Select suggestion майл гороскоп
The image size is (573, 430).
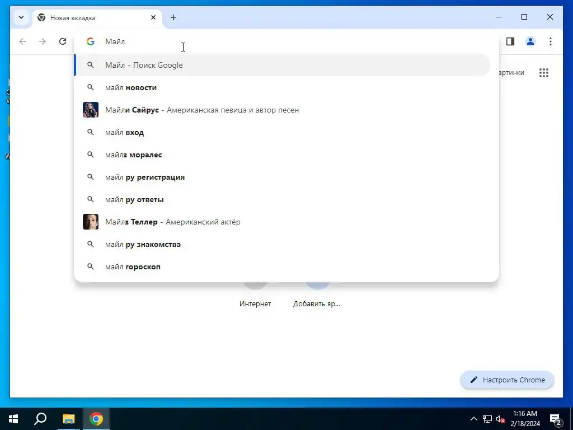[x=282, y=267]
